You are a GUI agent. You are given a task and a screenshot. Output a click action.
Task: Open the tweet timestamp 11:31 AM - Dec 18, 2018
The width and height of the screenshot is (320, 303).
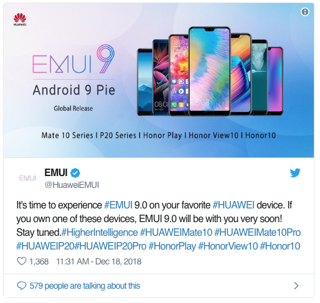click(99, 261)
